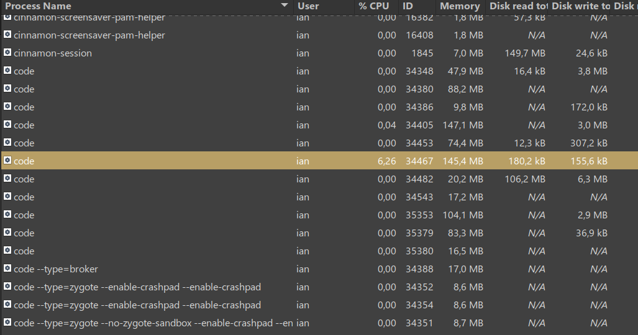
Task: Toggle the sort arrow in the Process Name header
Action: (x=285, y=6)
